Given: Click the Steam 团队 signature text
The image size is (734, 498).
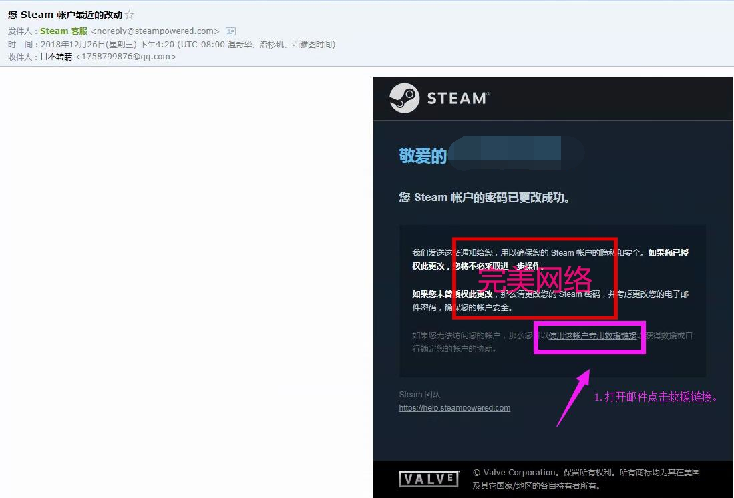Looking at the screenshot, I should click(x=419, y=394).
